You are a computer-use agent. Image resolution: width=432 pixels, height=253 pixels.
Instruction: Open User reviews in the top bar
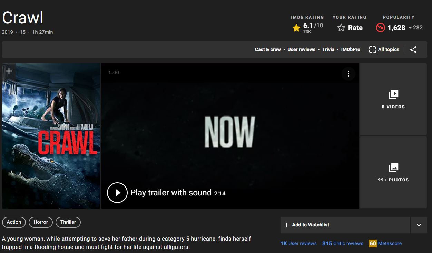(301, 50)
